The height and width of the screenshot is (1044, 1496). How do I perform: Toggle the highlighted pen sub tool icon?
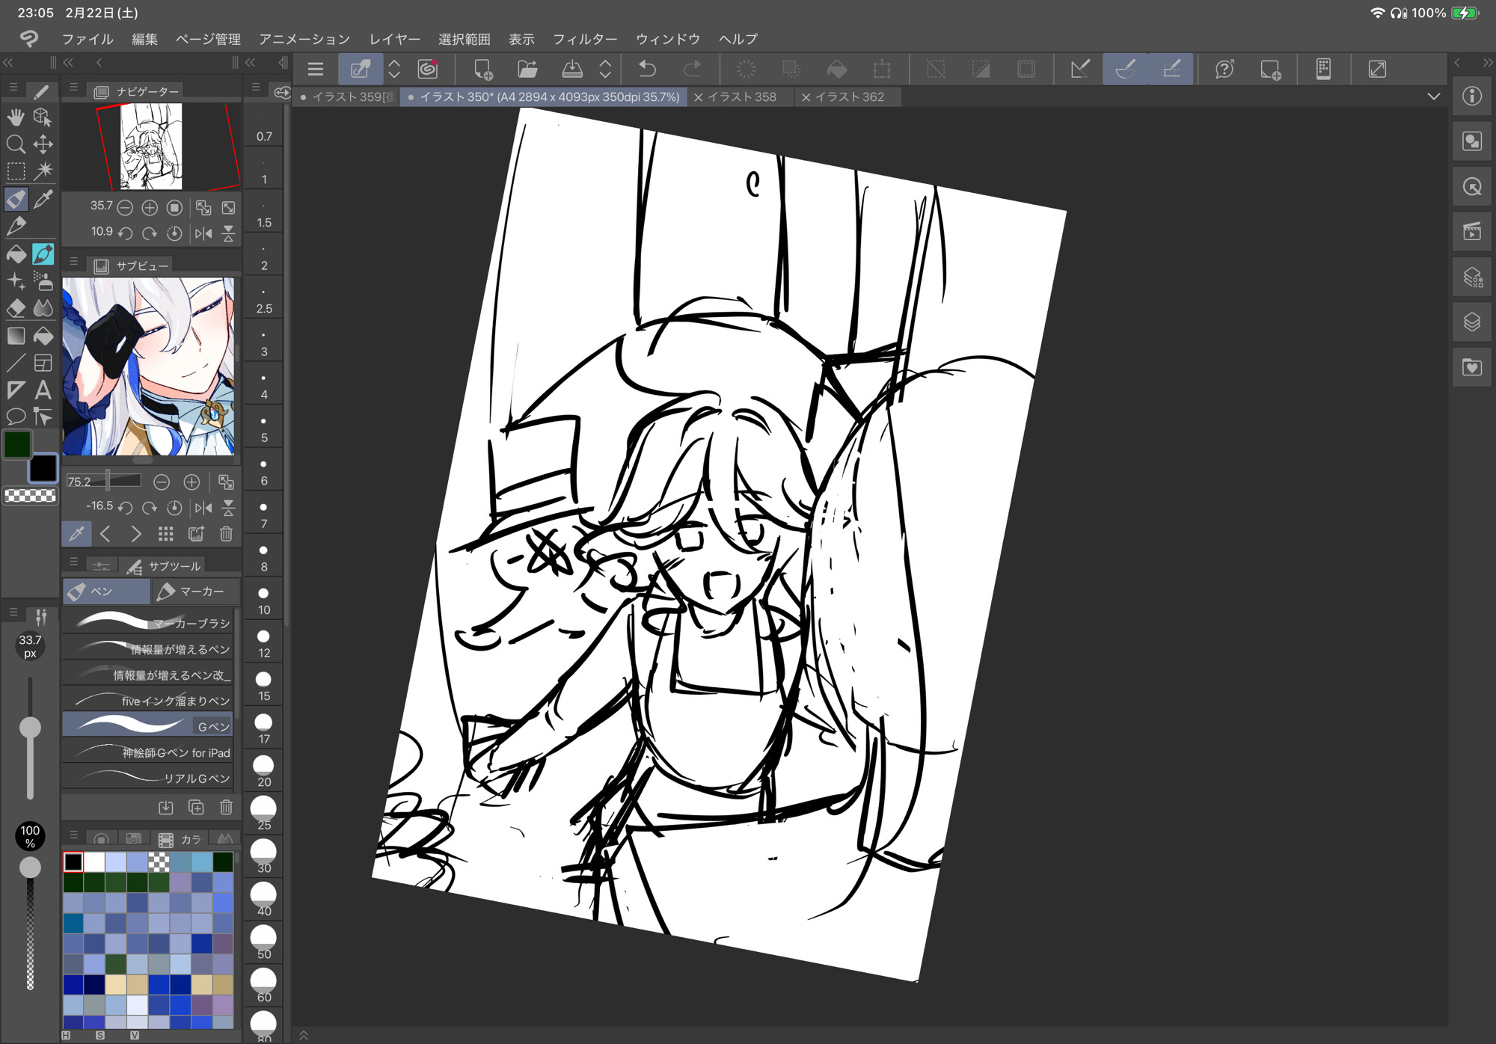[x=43, y=254]
